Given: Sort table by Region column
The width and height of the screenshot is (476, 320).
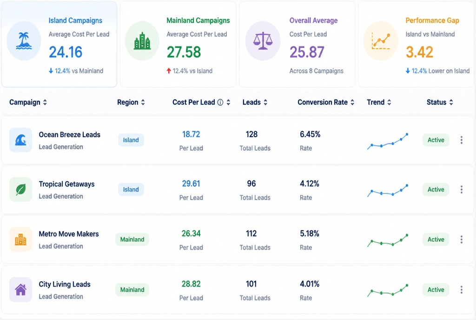Looking at the screenshot, I should pyautogui.click(x=143, y=102).
